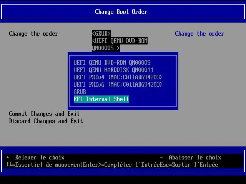Click the 'Change Boot Order' title
Viewport: 246px width, 184px height.
(x=121, y=12)
